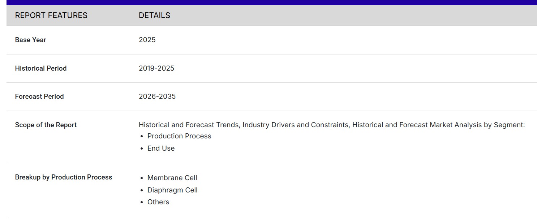This screenshot has width=537, height=222.
Task: Click the base year value 2025
Action: (x=147, y=40)
